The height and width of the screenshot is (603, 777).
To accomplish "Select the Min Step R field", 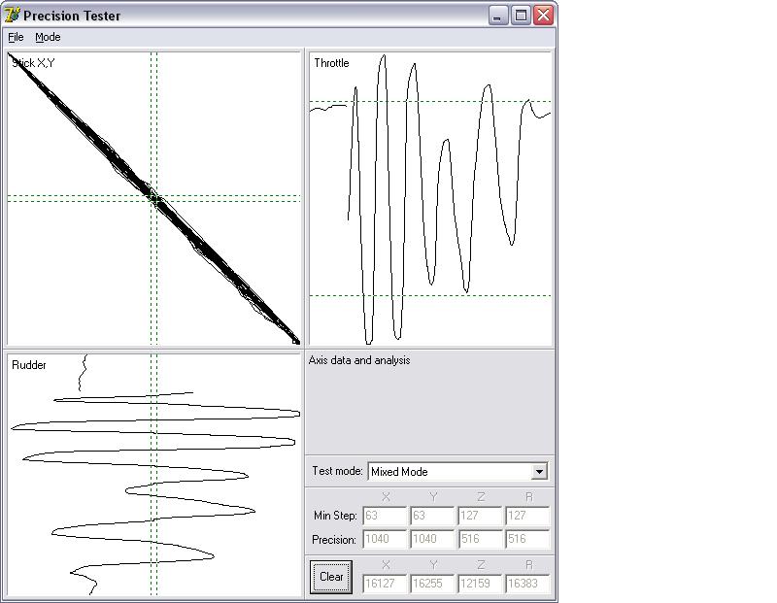I will pyautogui.click(x=527, y=517).
